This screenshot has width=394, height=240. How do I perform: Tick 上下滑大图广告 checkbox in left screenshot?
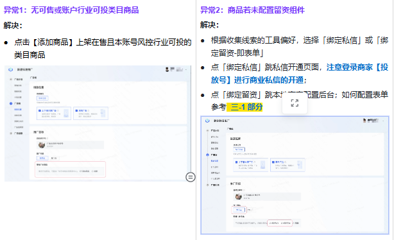(x=40, y=110)
